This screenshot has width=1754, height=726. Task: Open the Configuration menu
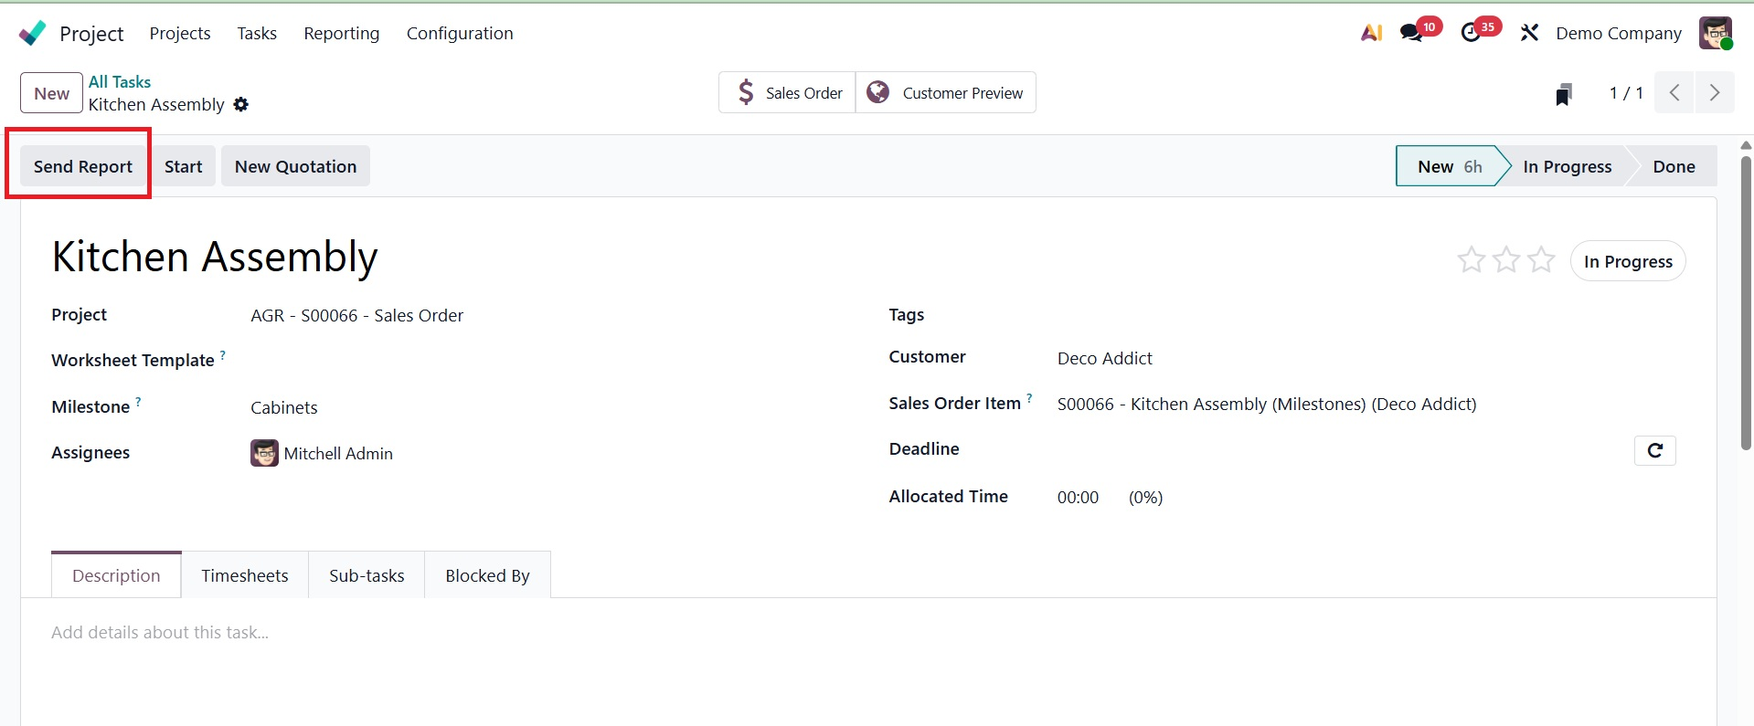point(460,34)
